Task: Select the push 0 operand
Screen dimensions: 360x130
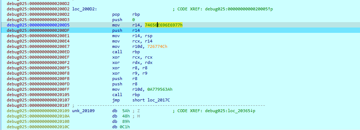Action: point(134,20)
